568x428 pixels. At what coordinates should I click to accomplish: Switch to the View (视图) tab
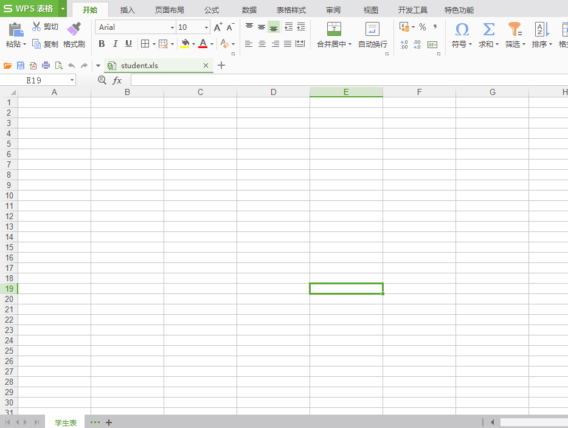(371, 10)
